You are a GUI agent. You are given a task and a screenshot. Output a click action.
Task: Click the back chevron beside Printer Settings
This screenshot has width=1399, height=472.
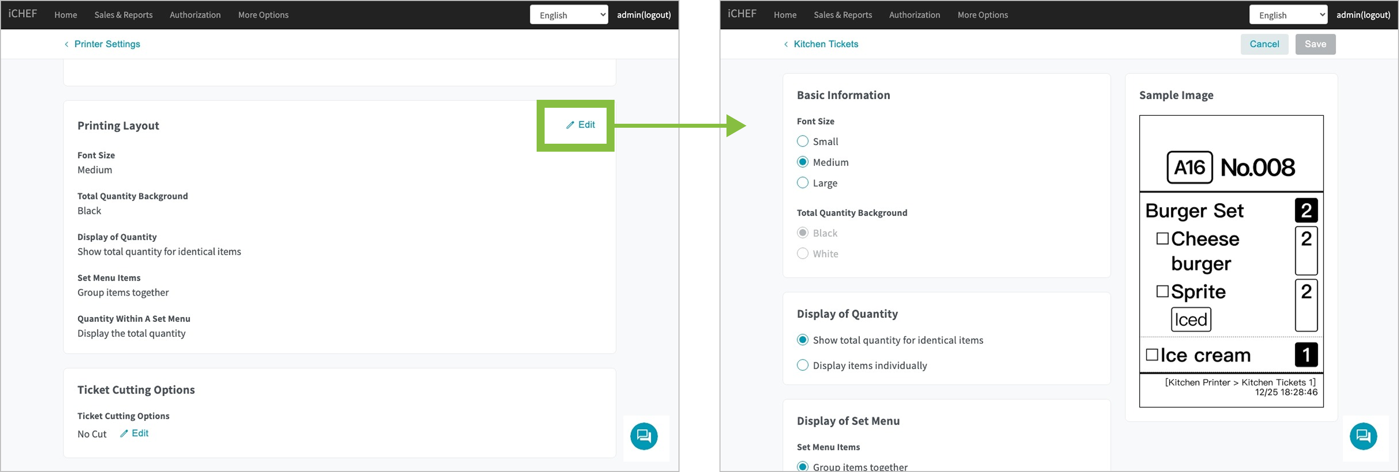(x=67, y=44)
